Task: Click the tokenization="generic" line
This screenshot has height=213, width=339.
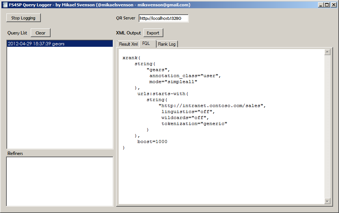Action: (194, 124)
